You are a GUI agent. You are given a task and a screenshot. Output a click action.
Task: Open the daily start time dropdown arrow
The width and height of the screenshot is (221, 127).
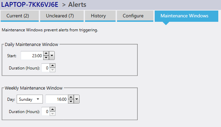pos(52,55)
